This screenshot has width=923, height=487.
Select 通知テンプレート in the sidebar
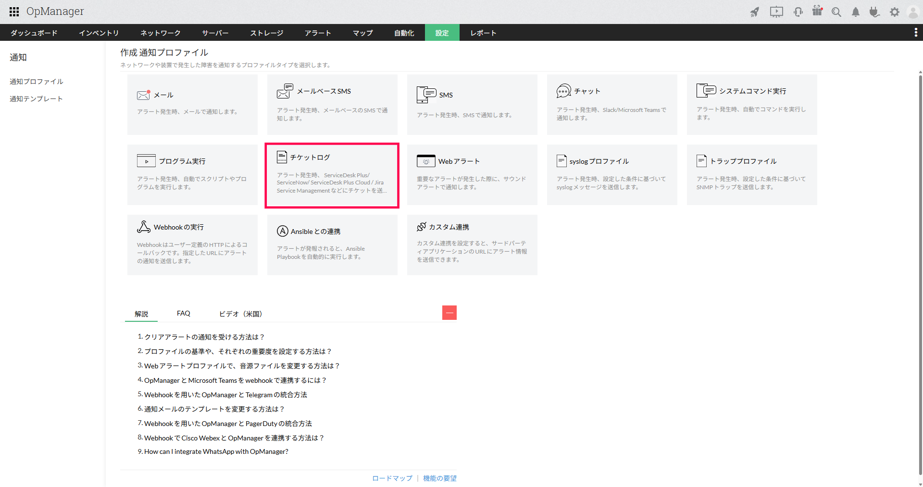(x=36, y=99)
